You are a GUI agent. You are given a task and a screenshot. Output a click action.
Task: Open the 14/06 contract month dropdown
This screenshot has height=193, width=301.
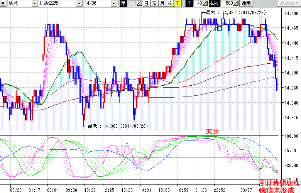[113, 3]
